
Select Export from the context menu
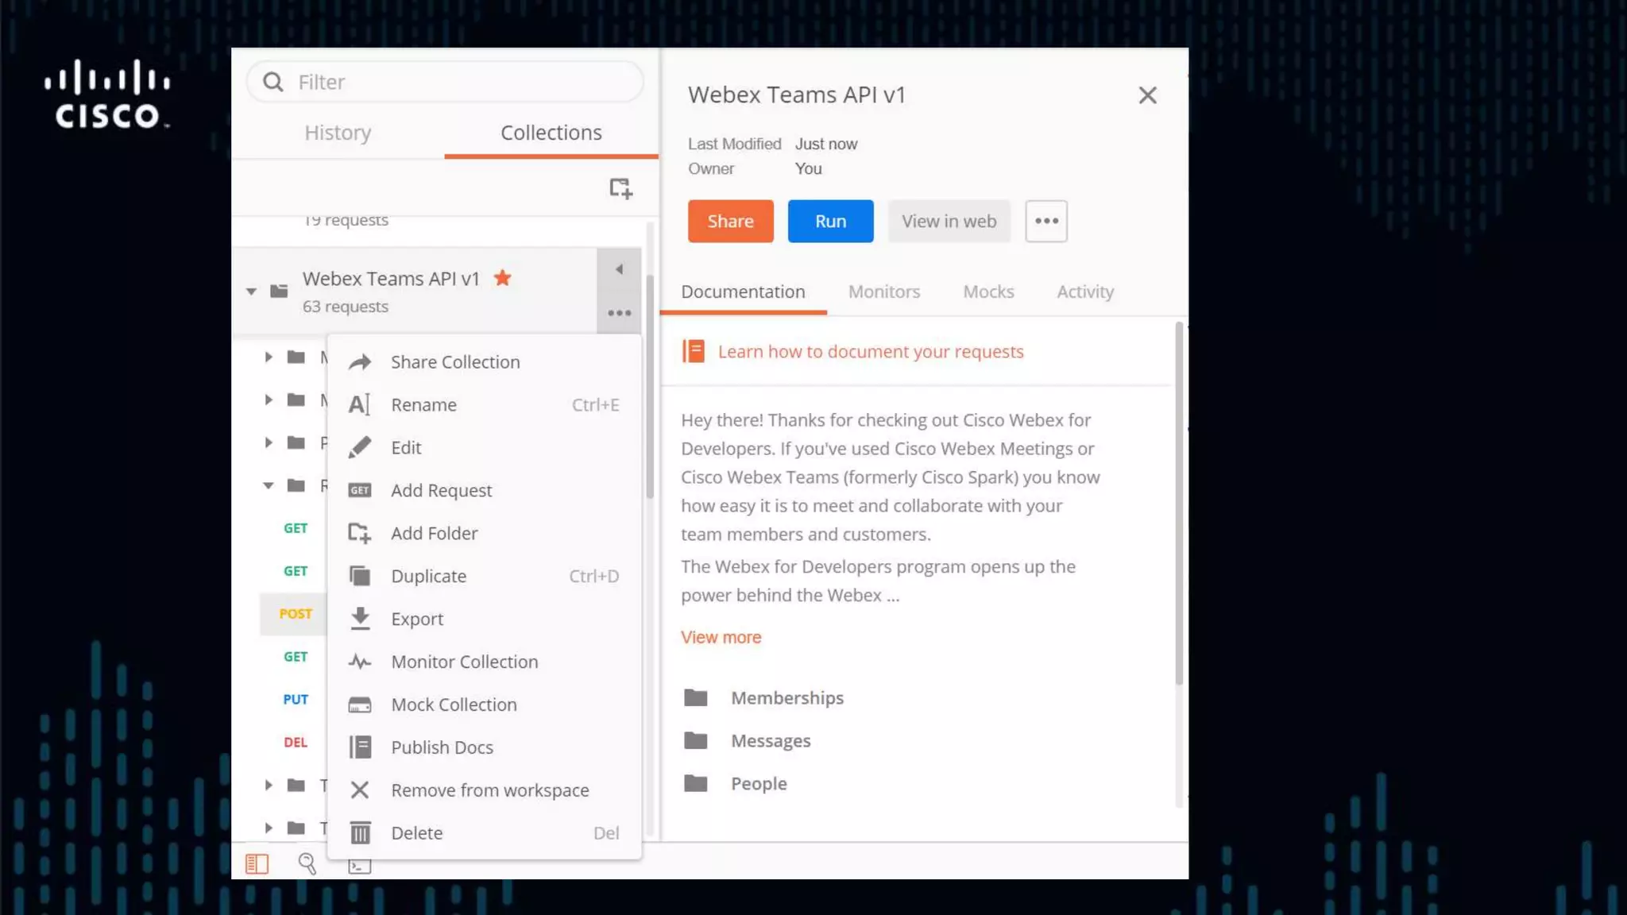coord(416,619)
